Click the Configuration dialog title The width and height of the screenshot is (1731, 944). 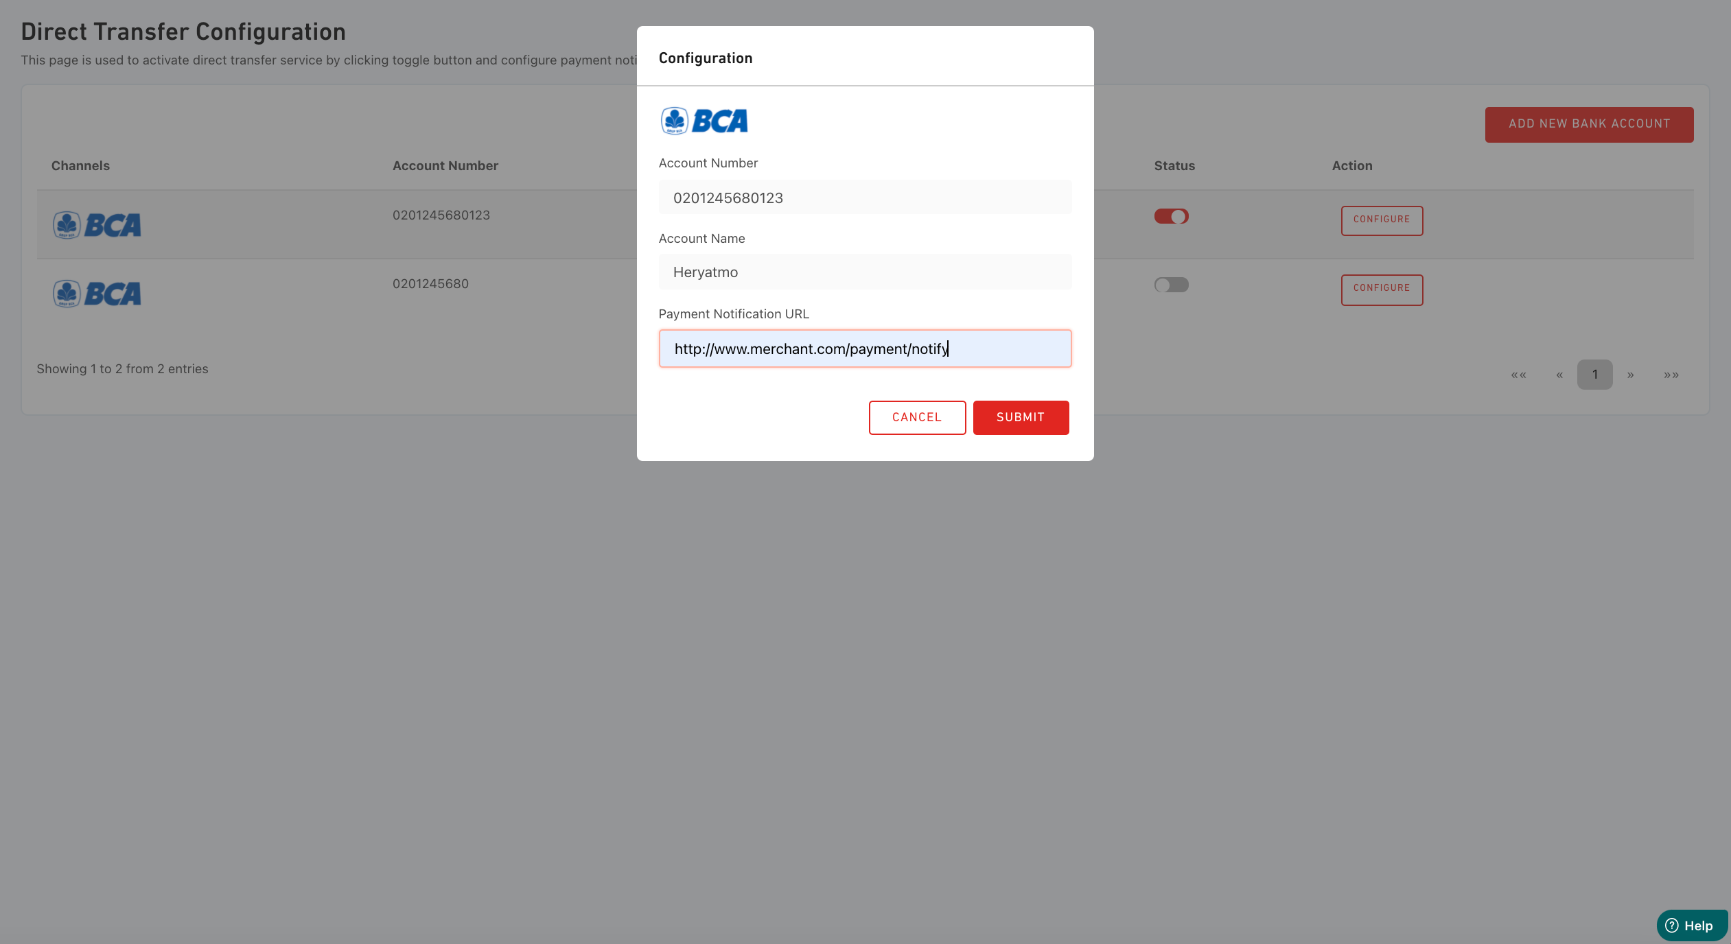(x=705, y=58)
